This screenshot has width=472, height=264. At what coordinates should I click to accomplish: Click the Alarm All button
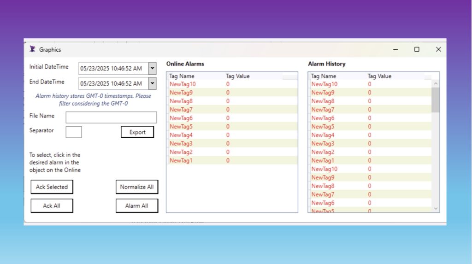coord(137,205)
